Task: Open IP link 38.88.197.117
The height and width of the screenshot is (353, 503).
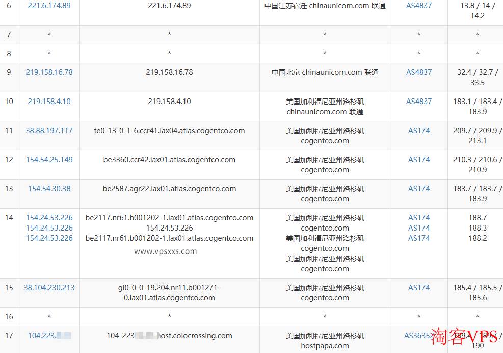Action: (49, 131)
